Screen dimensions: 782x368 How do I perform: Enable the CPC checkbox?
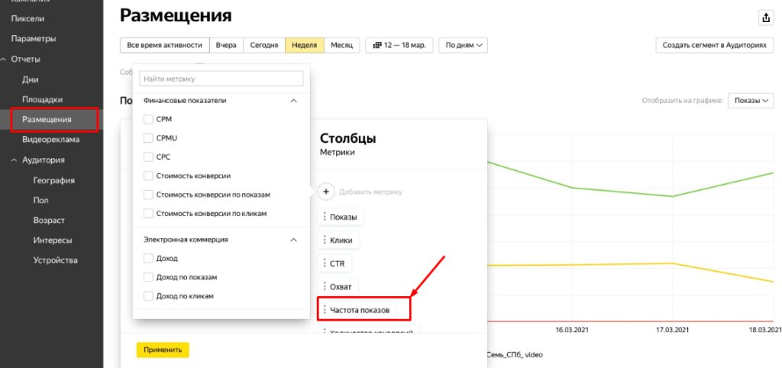point(148,157)
